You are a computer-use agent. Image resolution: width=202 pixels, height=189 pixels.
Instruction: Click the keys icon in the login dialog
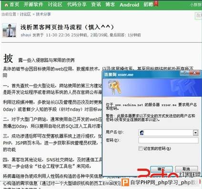pyautogui.click(x=114, y=87)
